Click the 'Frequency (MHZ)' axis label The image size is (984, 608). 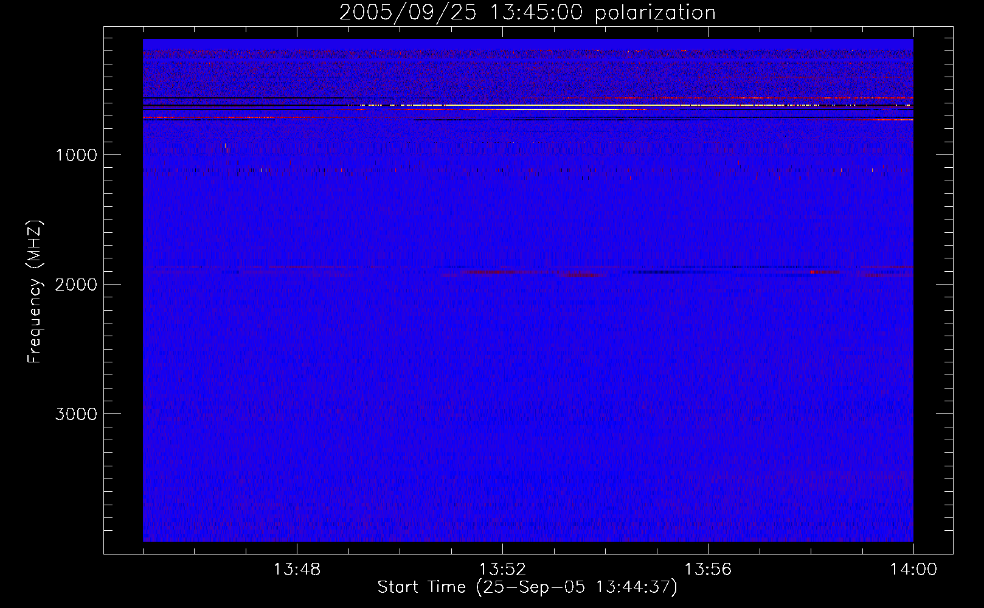[x=35, y=292]
